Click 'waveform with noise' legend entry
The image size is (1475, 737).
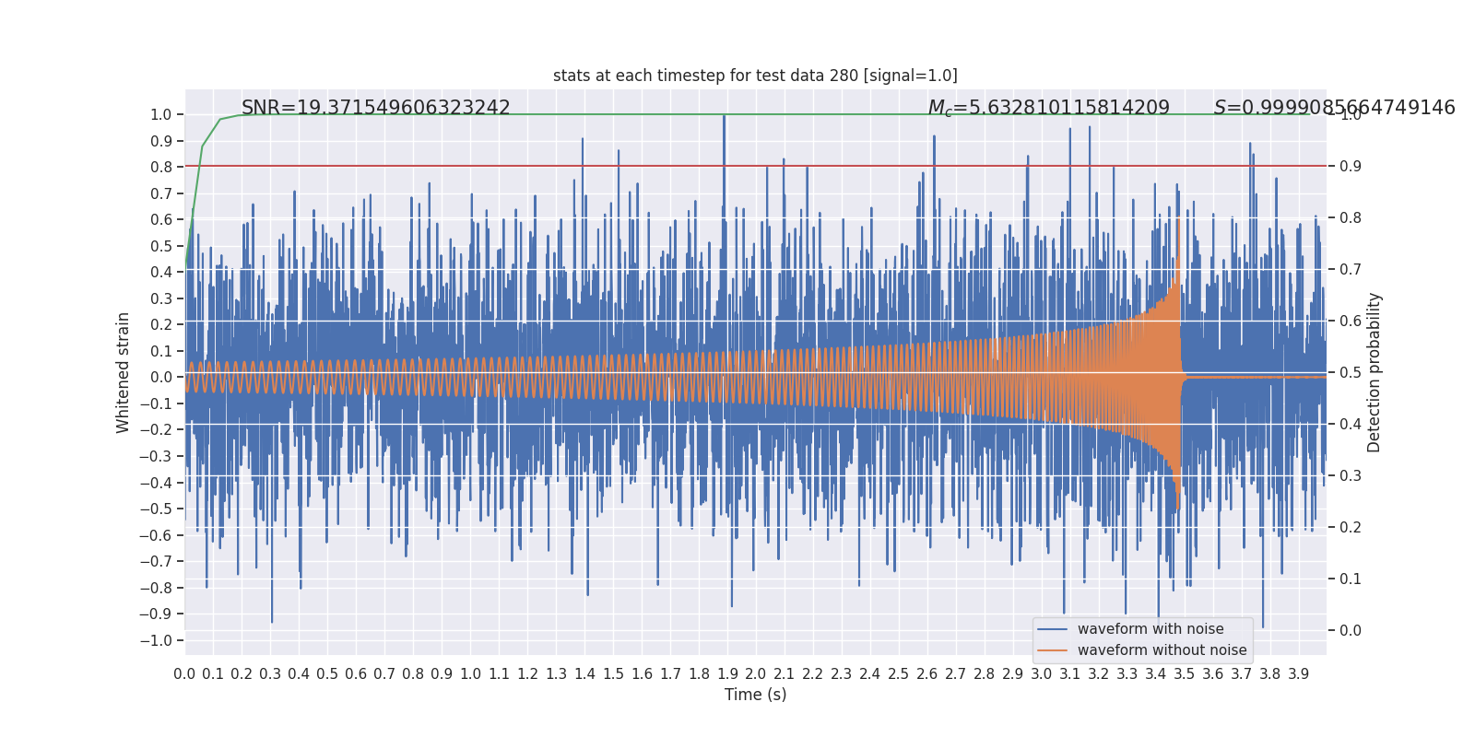1150,629
